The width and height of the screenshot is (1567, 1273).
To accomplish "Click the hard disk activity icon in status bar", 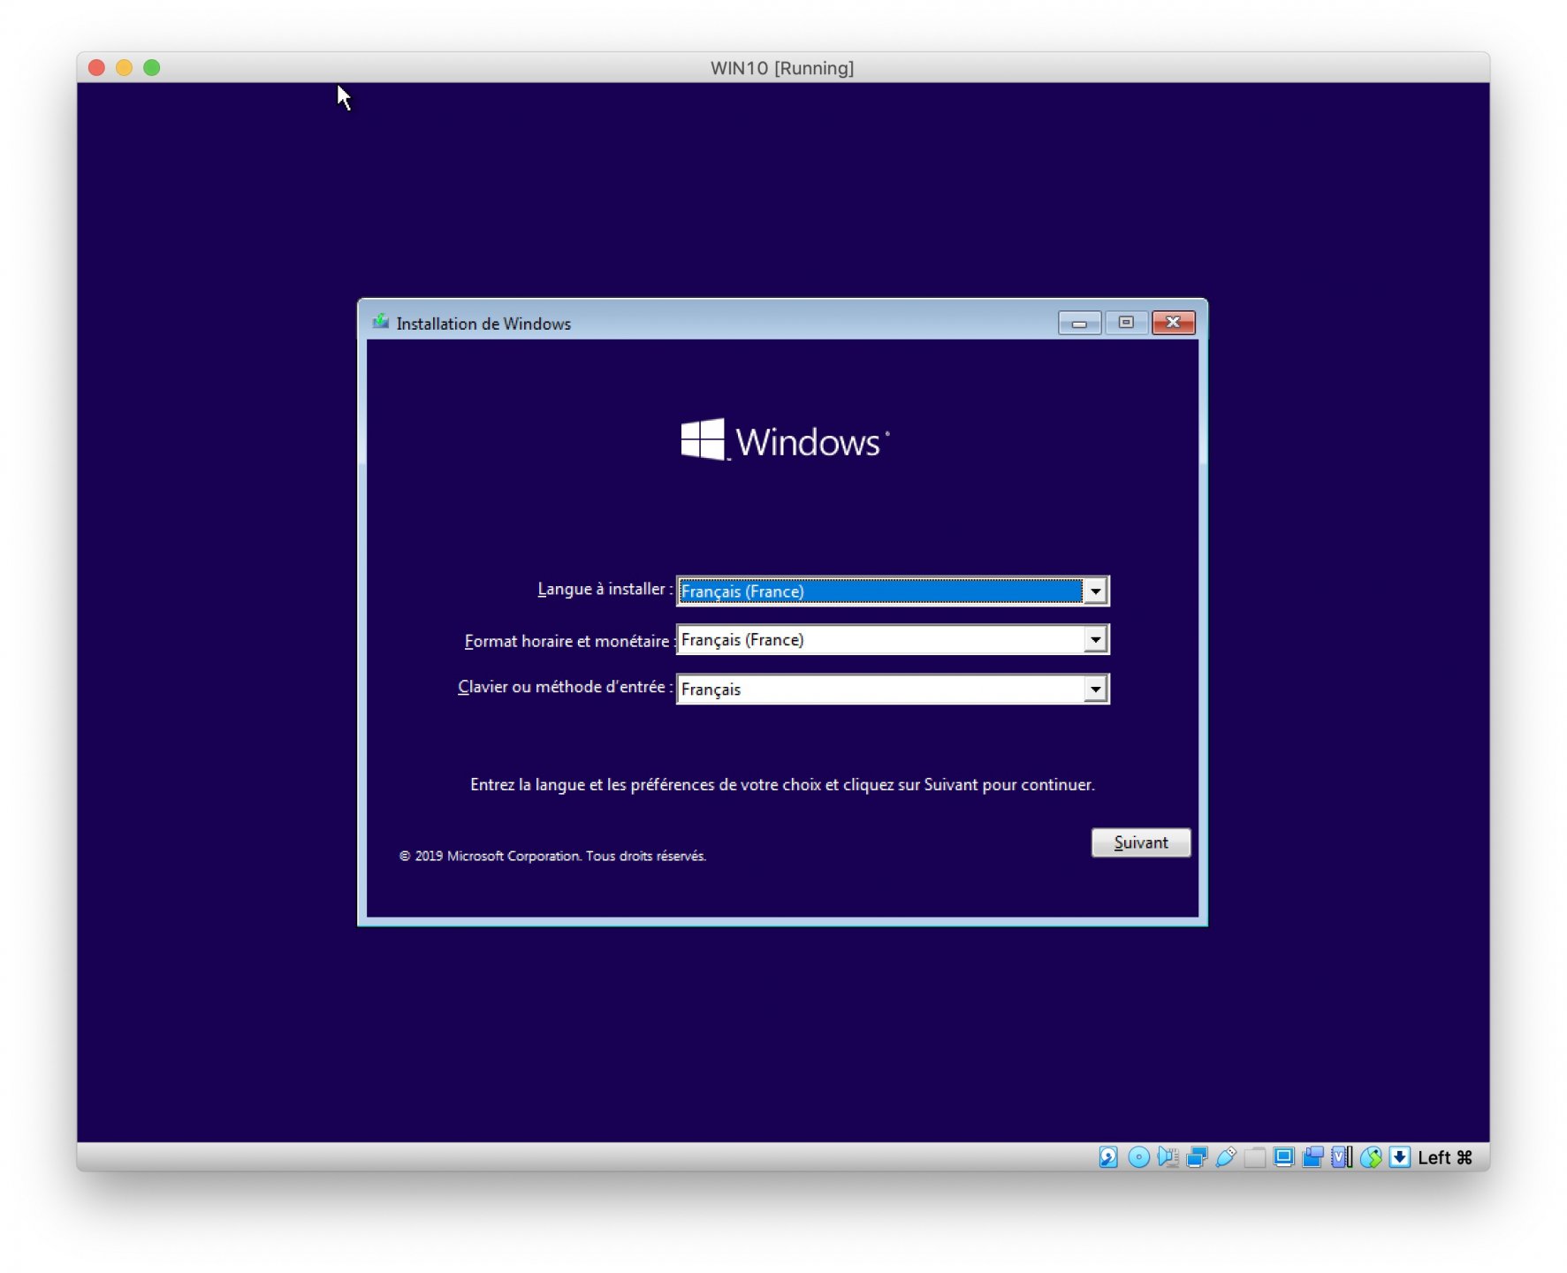I will pyautogui.click(x=1108, y=1156).
